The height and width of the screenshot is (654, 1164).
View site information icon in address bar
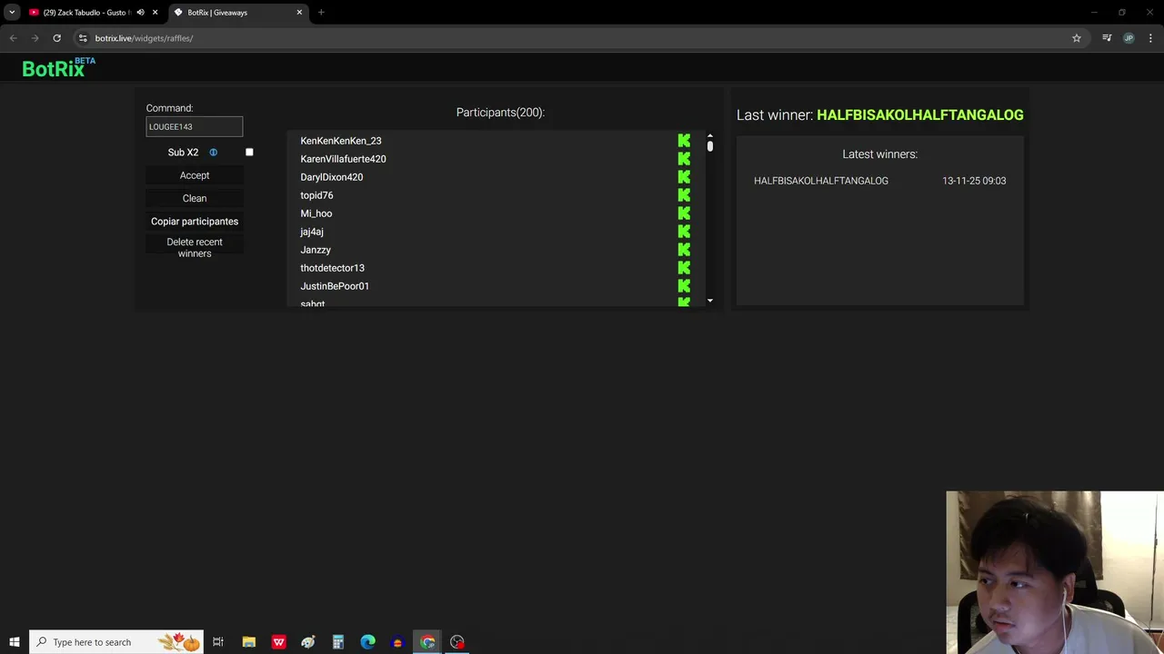point(83,38)
